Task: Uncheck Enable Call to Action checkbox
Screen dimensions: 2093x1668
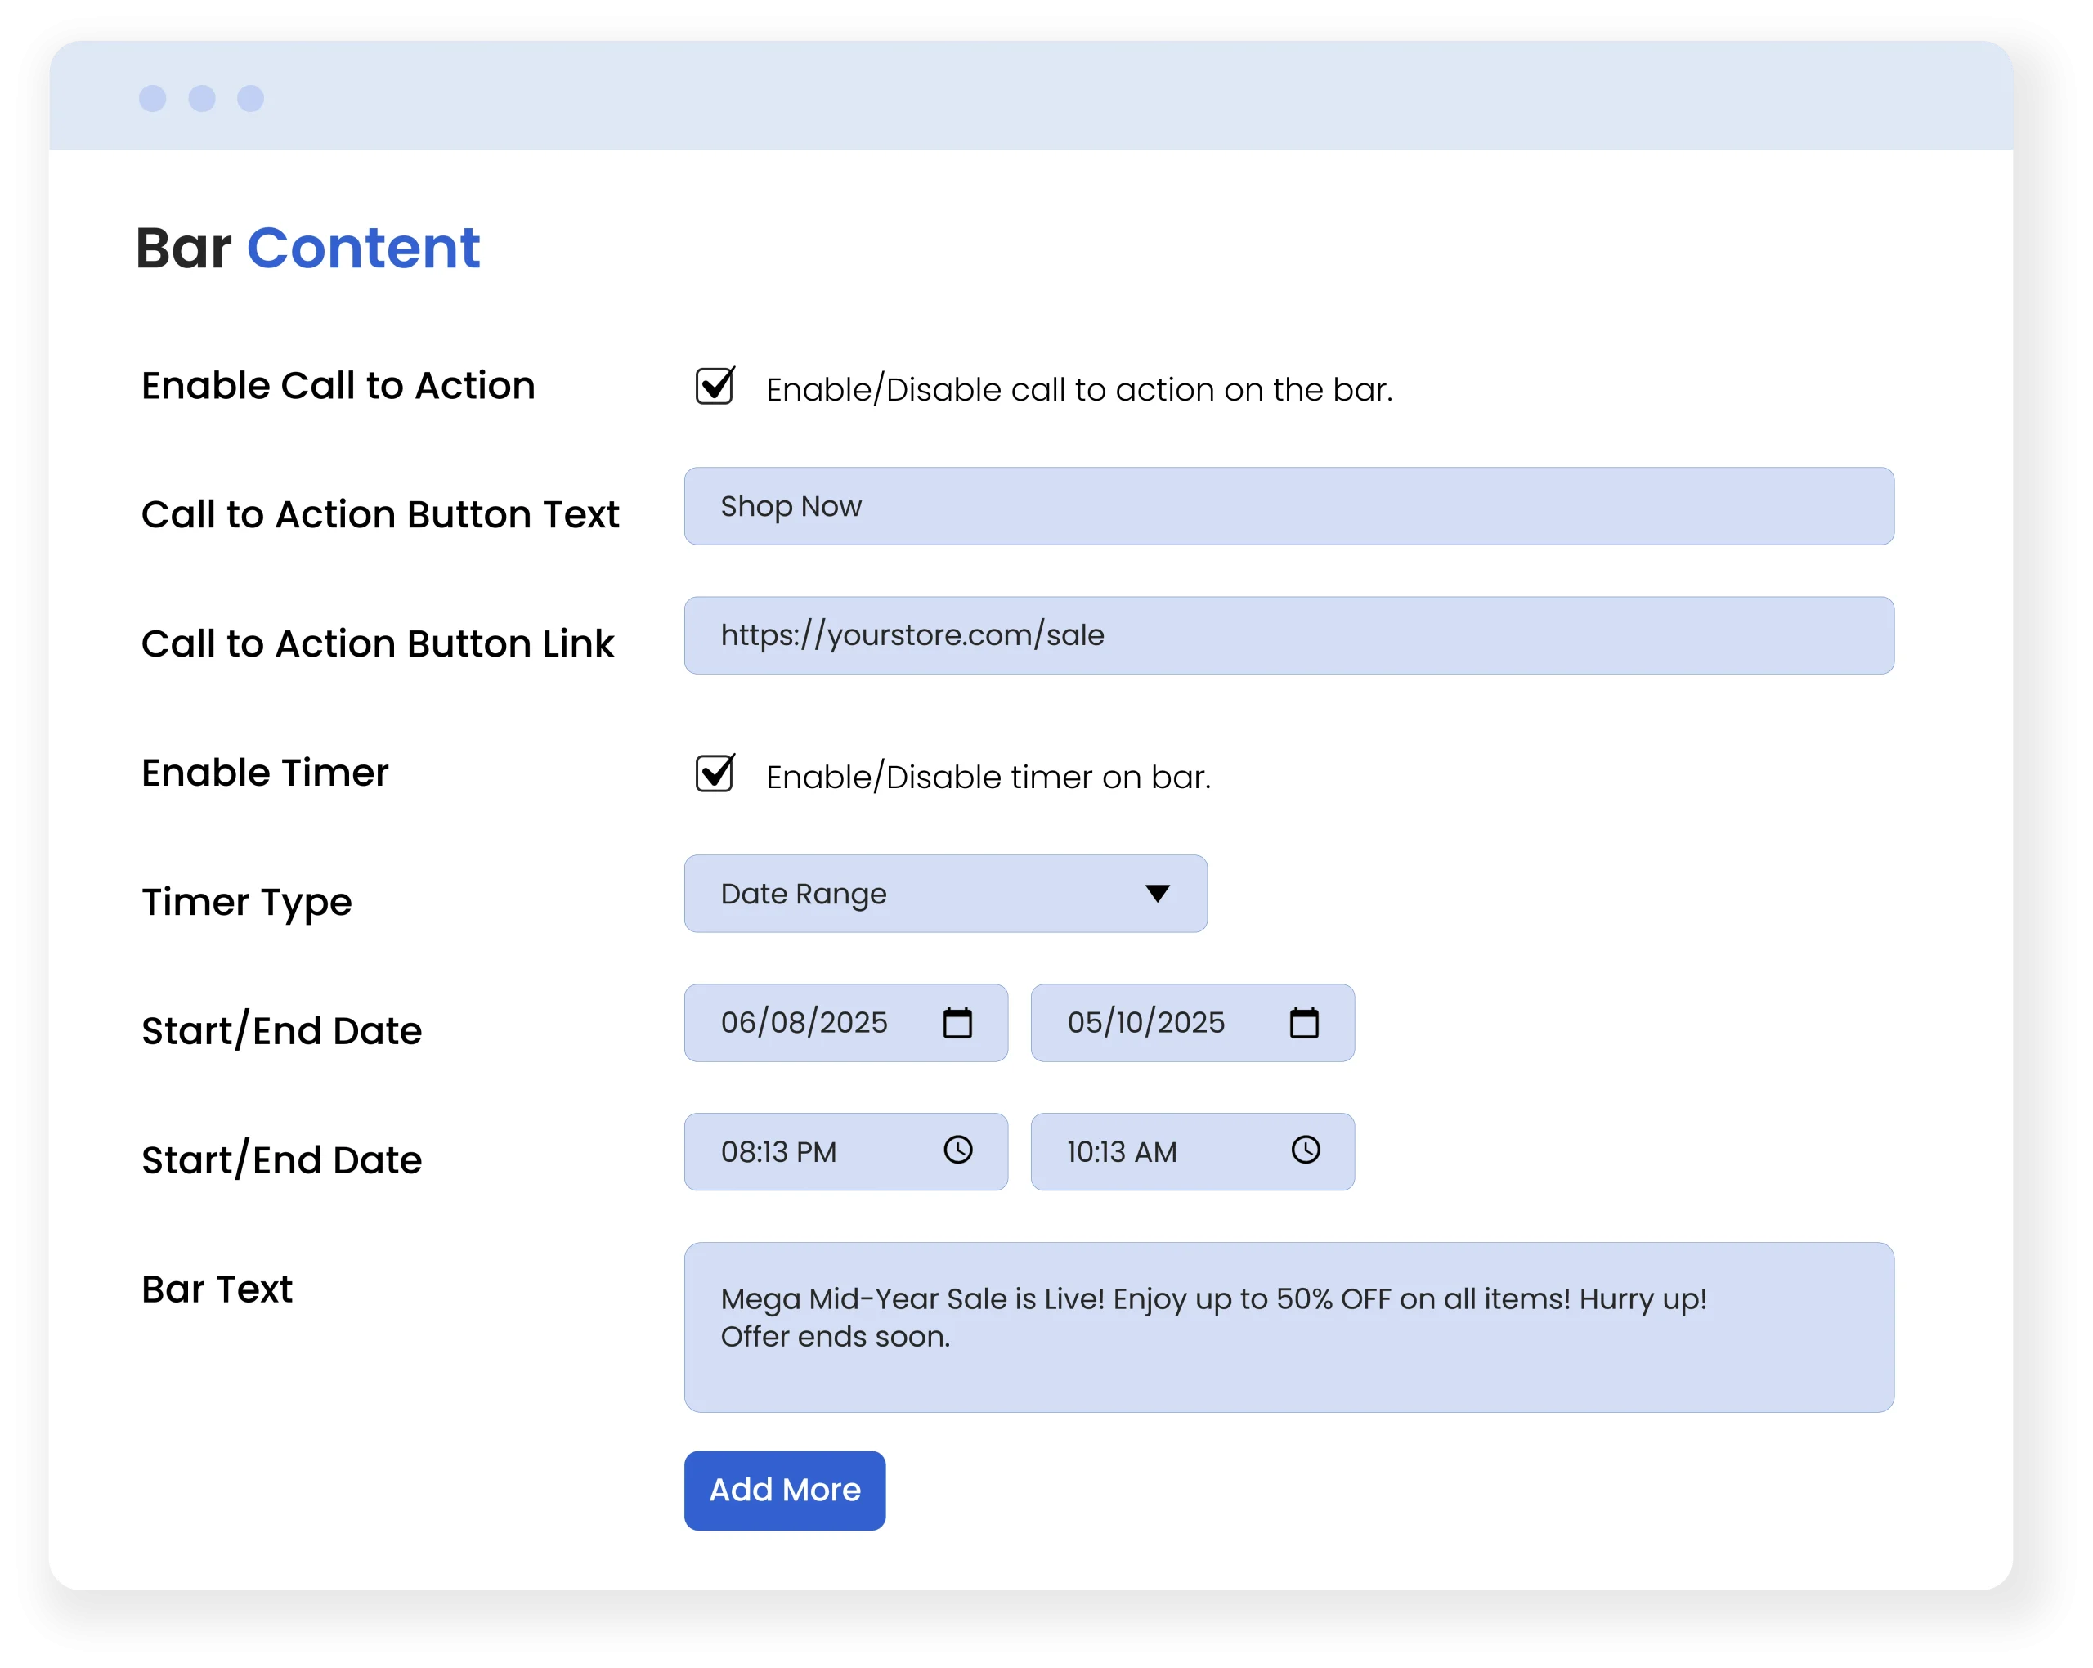Action: 715,387
